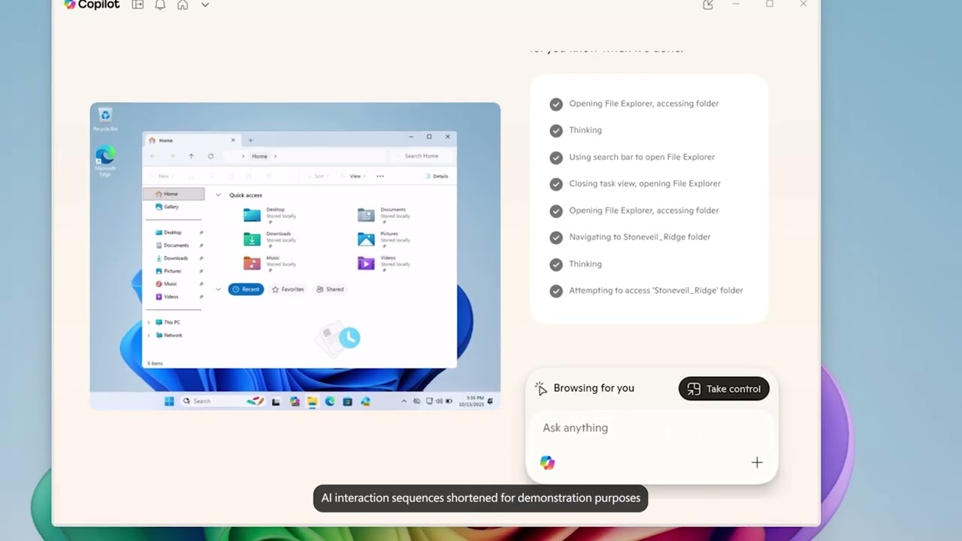Viewport: 962px width, 541px height.
Task: Click the New button in File Explorer
Action: point(164,176)
